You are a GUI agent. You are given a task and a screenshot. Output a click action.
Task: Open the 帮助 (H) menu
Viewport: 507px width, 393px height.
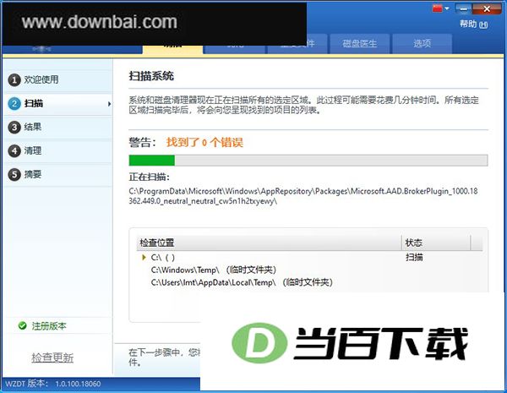(474, 24)
